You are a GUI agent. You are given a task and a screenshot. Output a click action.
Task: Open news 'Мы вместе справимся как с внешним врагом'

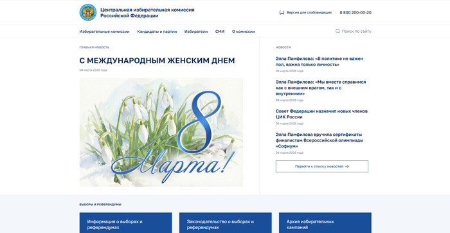(x=321, y=88)
